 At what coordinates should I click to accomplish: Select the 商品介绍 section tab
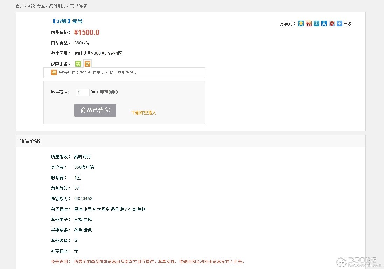click(x=29, y=141)
